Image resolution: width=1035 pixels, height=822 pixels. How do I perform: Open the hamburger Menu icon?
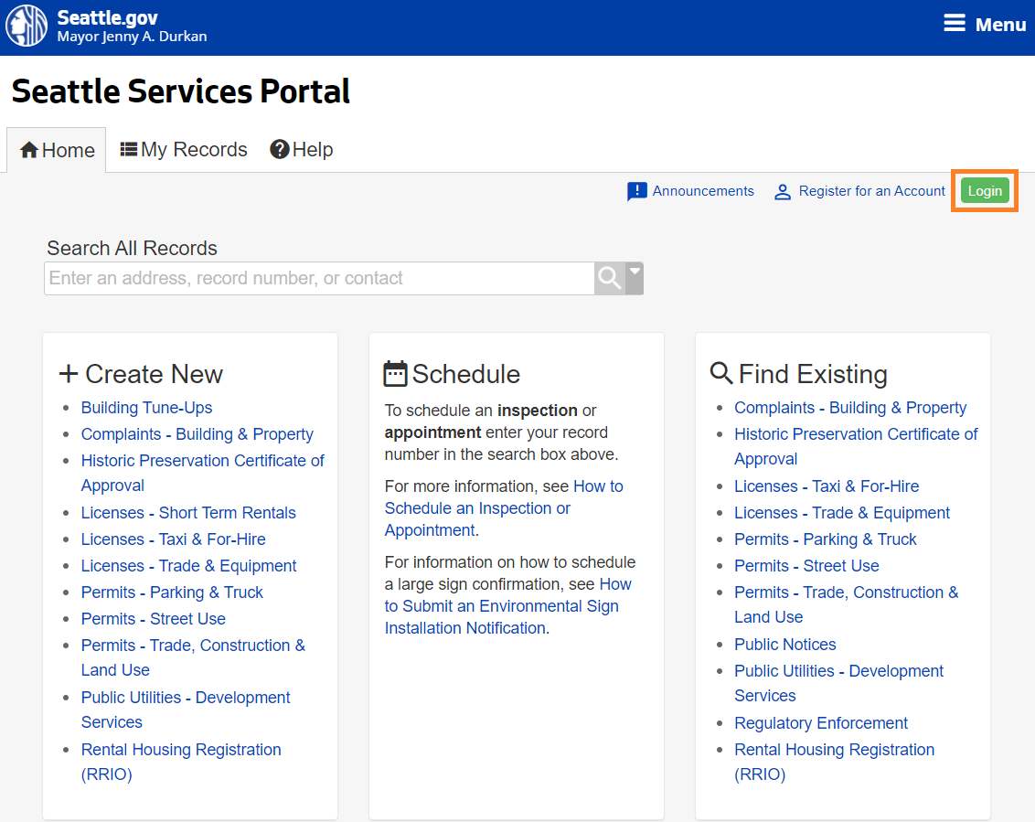955,24
